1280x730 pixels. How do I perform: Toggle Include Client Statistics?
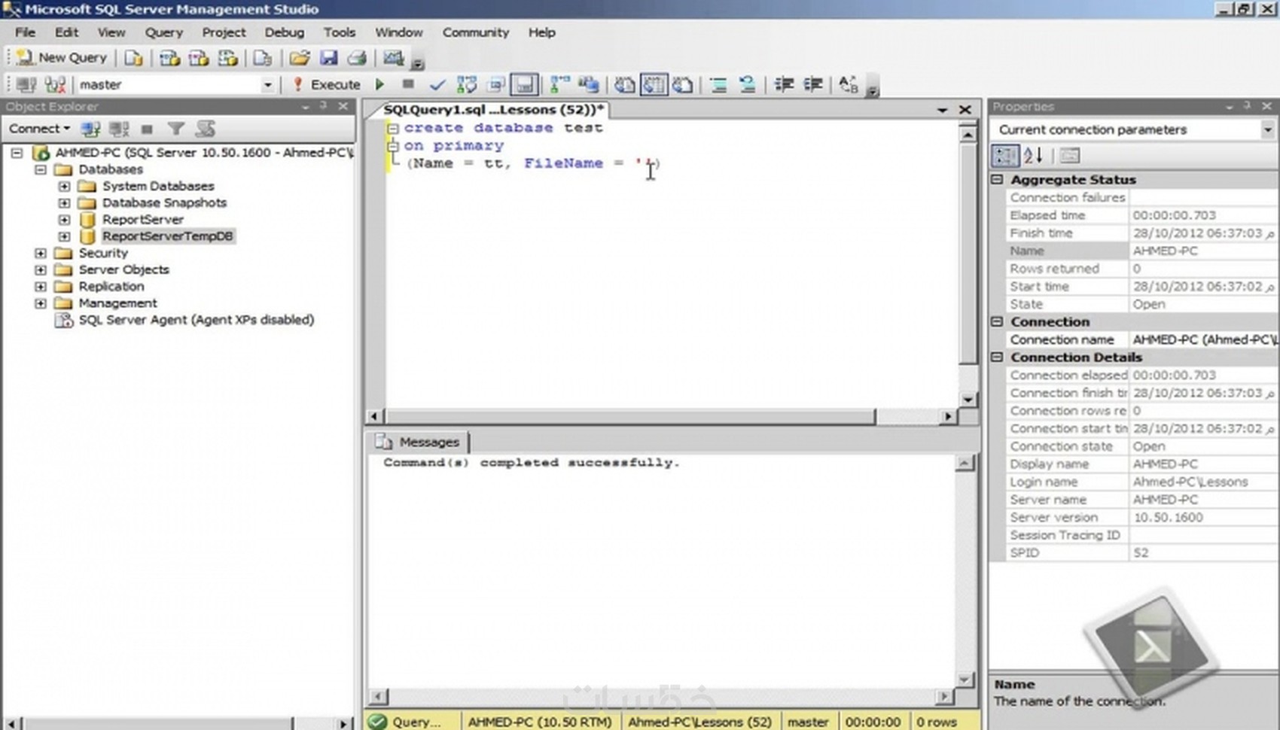[x=589, y=84]
